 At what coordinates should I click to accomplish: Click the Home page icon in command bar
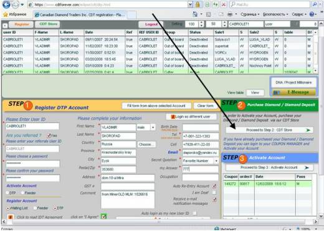[195, 14]
